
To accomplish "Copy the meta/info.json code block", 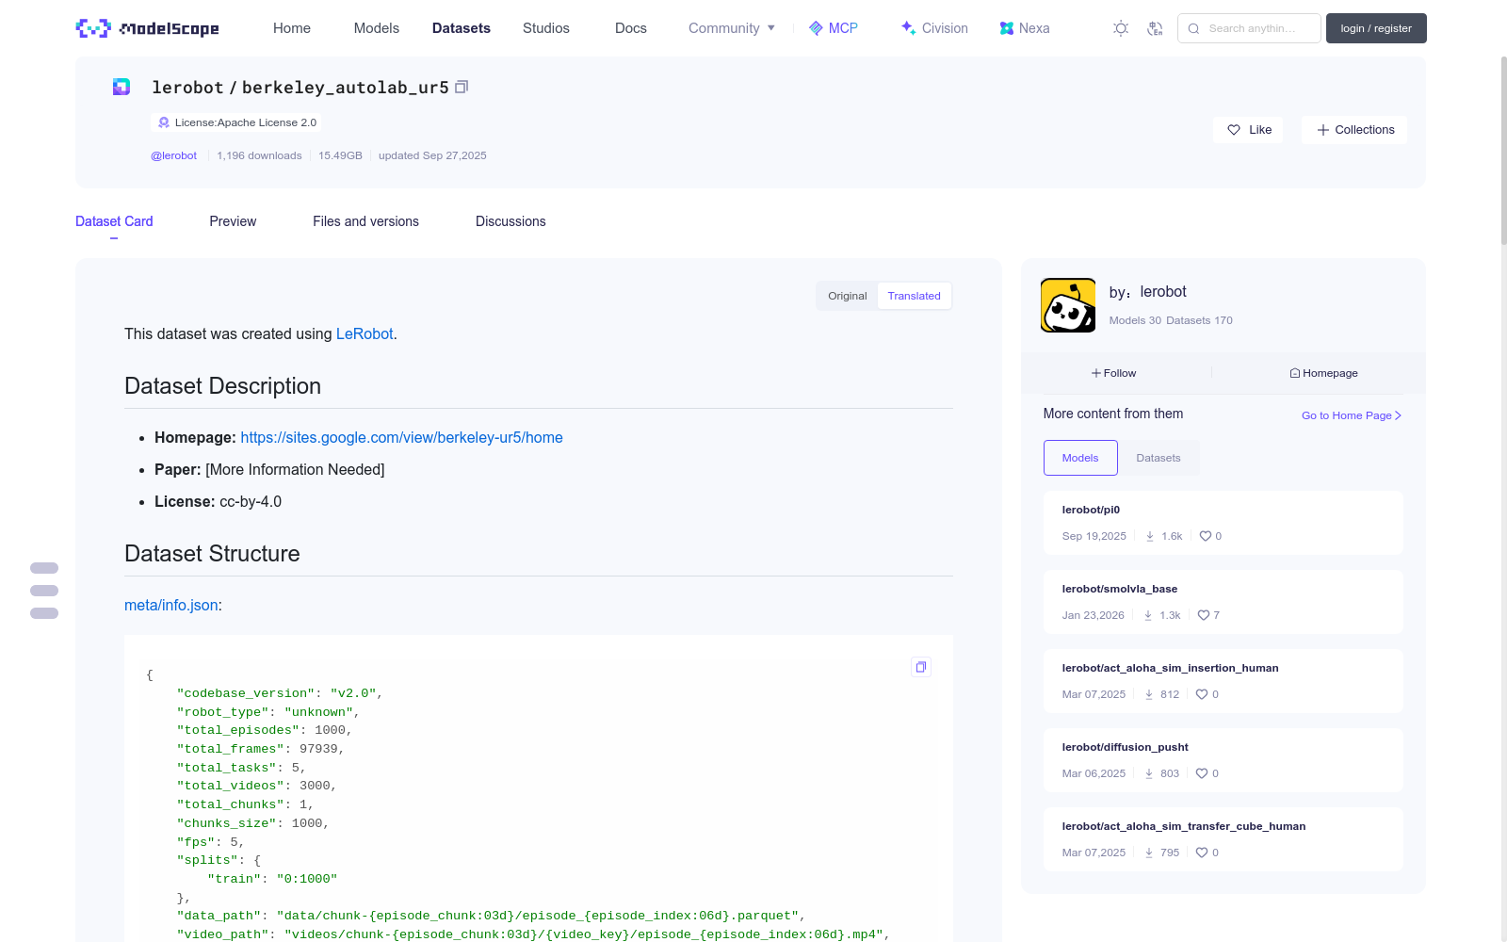I will pos(921,667).
